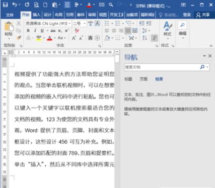Expand the underline style drop-down arrow

[x=47, y=31]
